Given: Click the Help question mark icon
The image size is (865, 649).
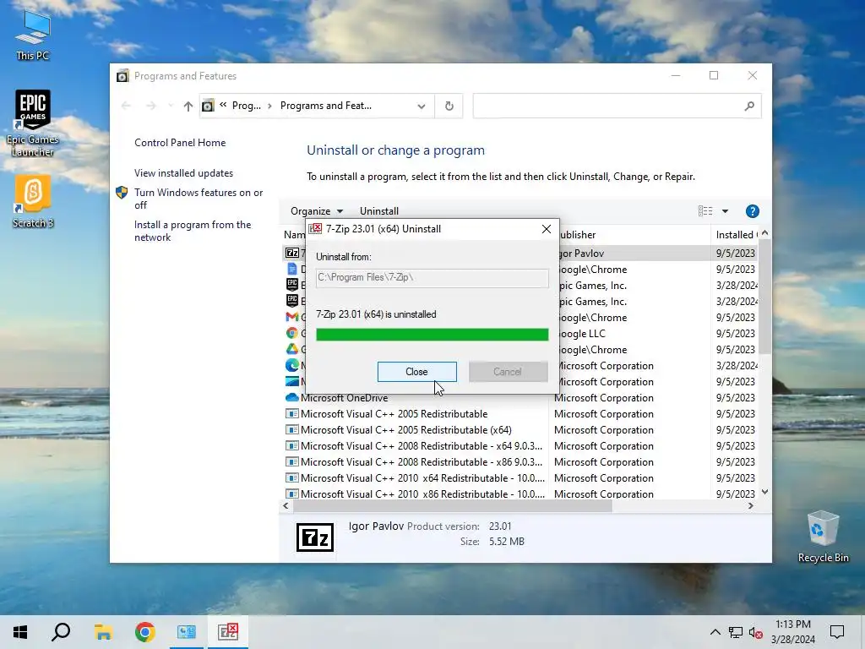Looking at the screenshot, I should 752,211.
